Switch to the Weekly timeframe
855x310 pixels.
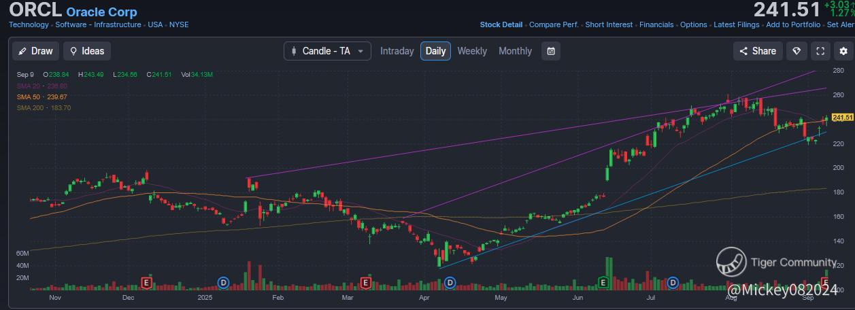coord(472,51)
